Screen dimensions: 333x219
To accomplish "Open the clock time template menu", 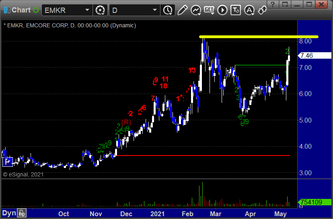I will tap(168, 10).
